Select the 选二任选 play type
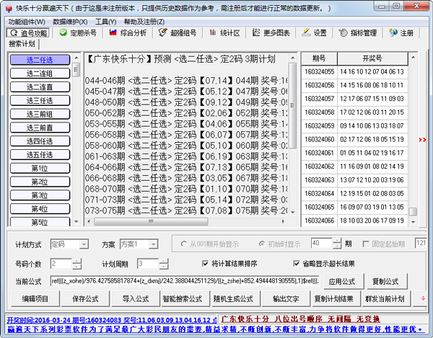 pos(40,60)
